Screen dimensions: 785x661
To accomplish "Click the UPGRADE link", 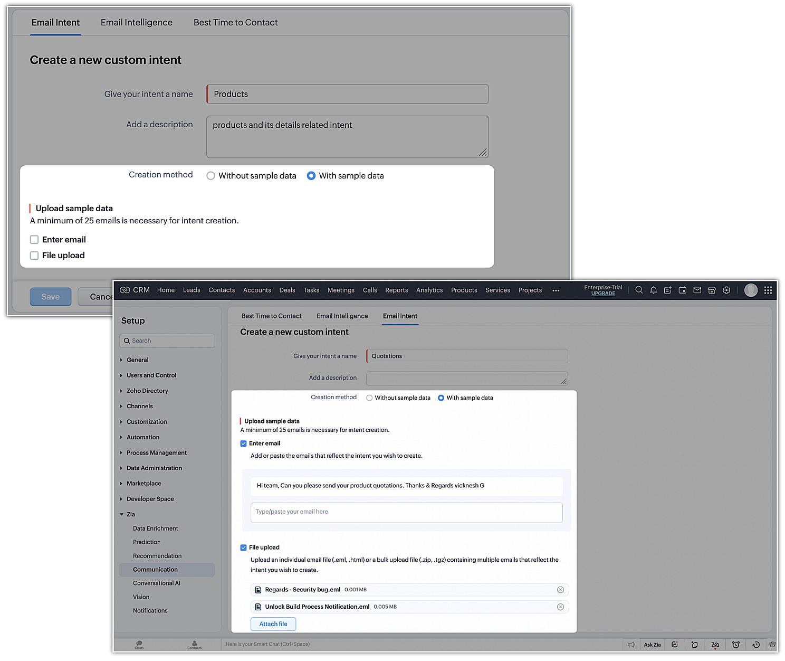I will pyautogui.click(x=603, y=294).
